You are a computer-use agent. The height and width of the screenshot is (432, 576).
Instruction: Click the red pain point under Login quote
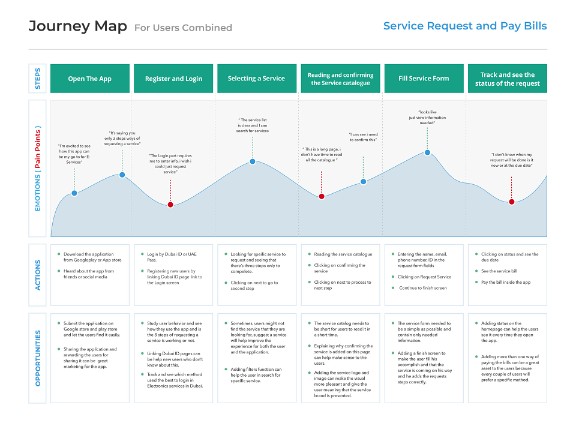pyautogui.click(x=170, y=205)
